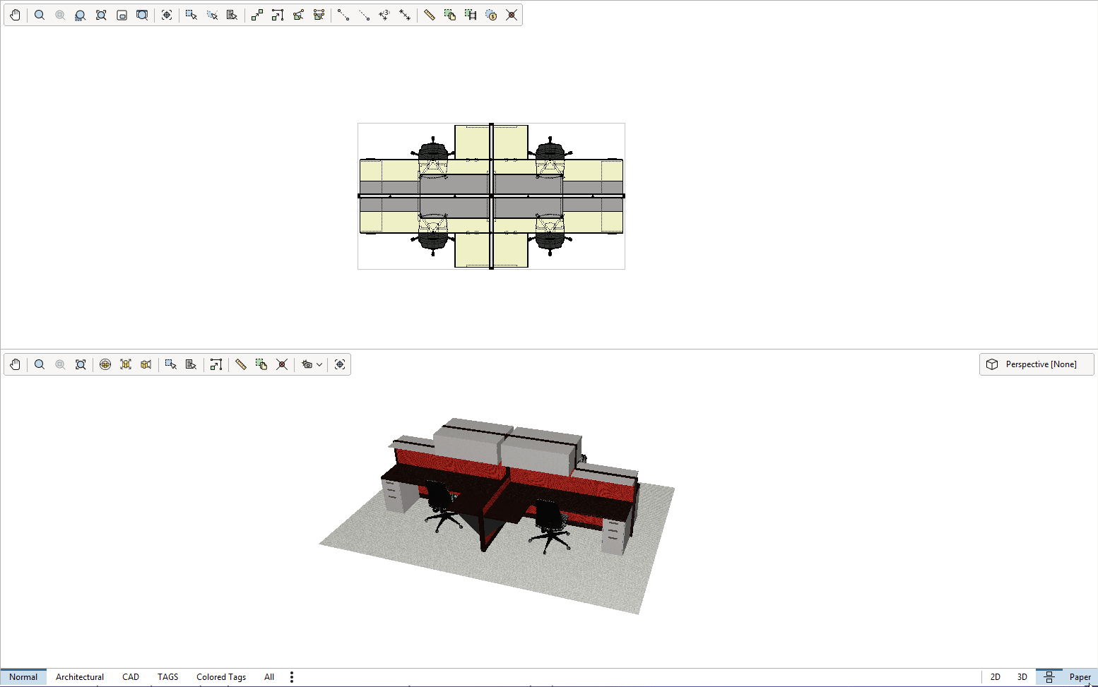Click the green film-strip frame icon
Image resolution: width=1098 pixels, height=687 pixels.
point(471,15)
